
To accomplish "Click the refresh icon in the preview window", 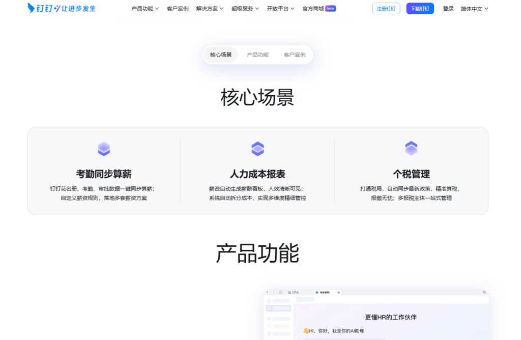I will click(280, 292).
